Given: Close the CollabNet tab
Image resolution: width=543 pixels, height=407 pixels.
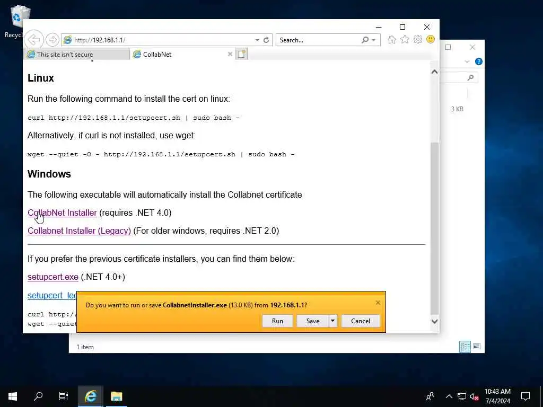Looking at the screenshot, I should 230,54.
